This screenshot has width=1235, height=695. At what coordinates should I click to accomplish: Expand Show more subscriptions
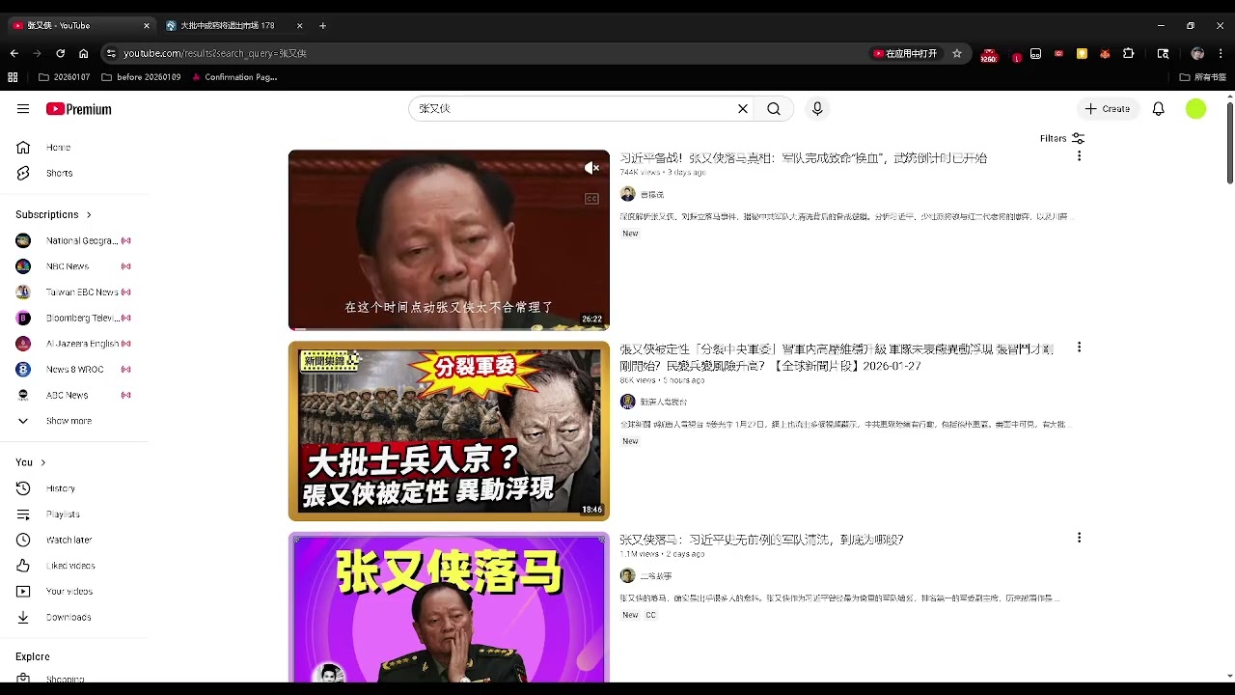73,421
